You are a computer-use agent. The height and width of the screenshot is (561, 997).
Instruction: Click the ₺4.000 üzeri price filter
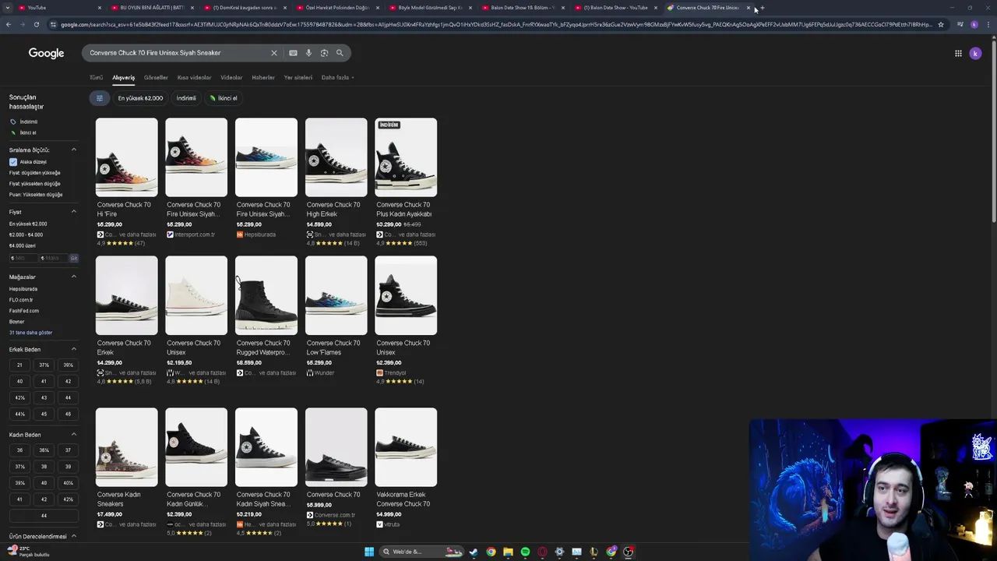tap(23, 245)
